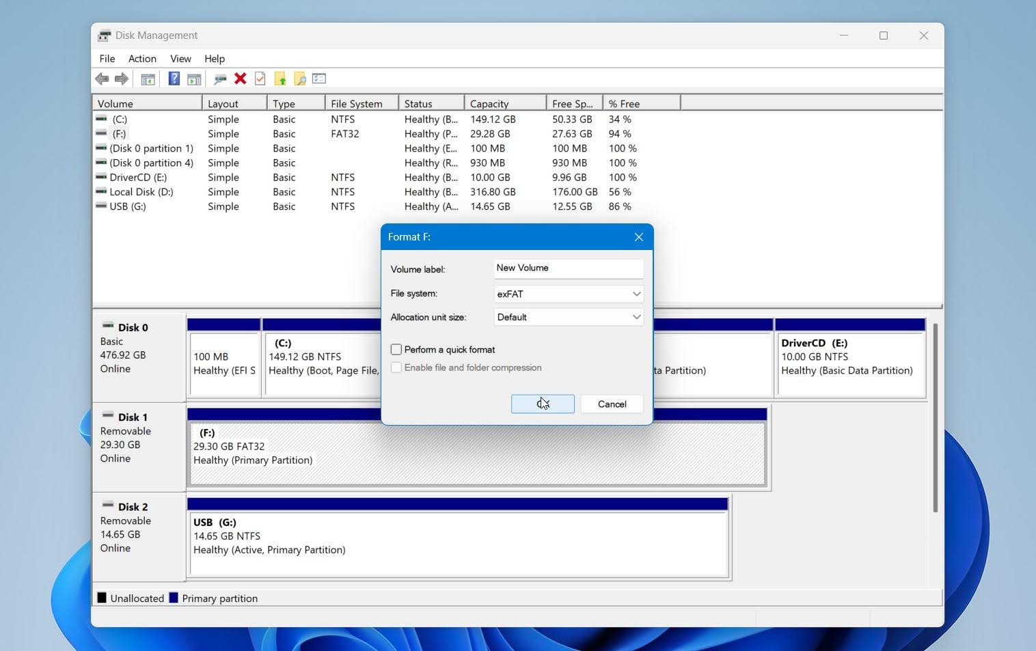Click the blue Primary partition legend swatch
Screen dimensions: 1036x651
coord(174,598)
